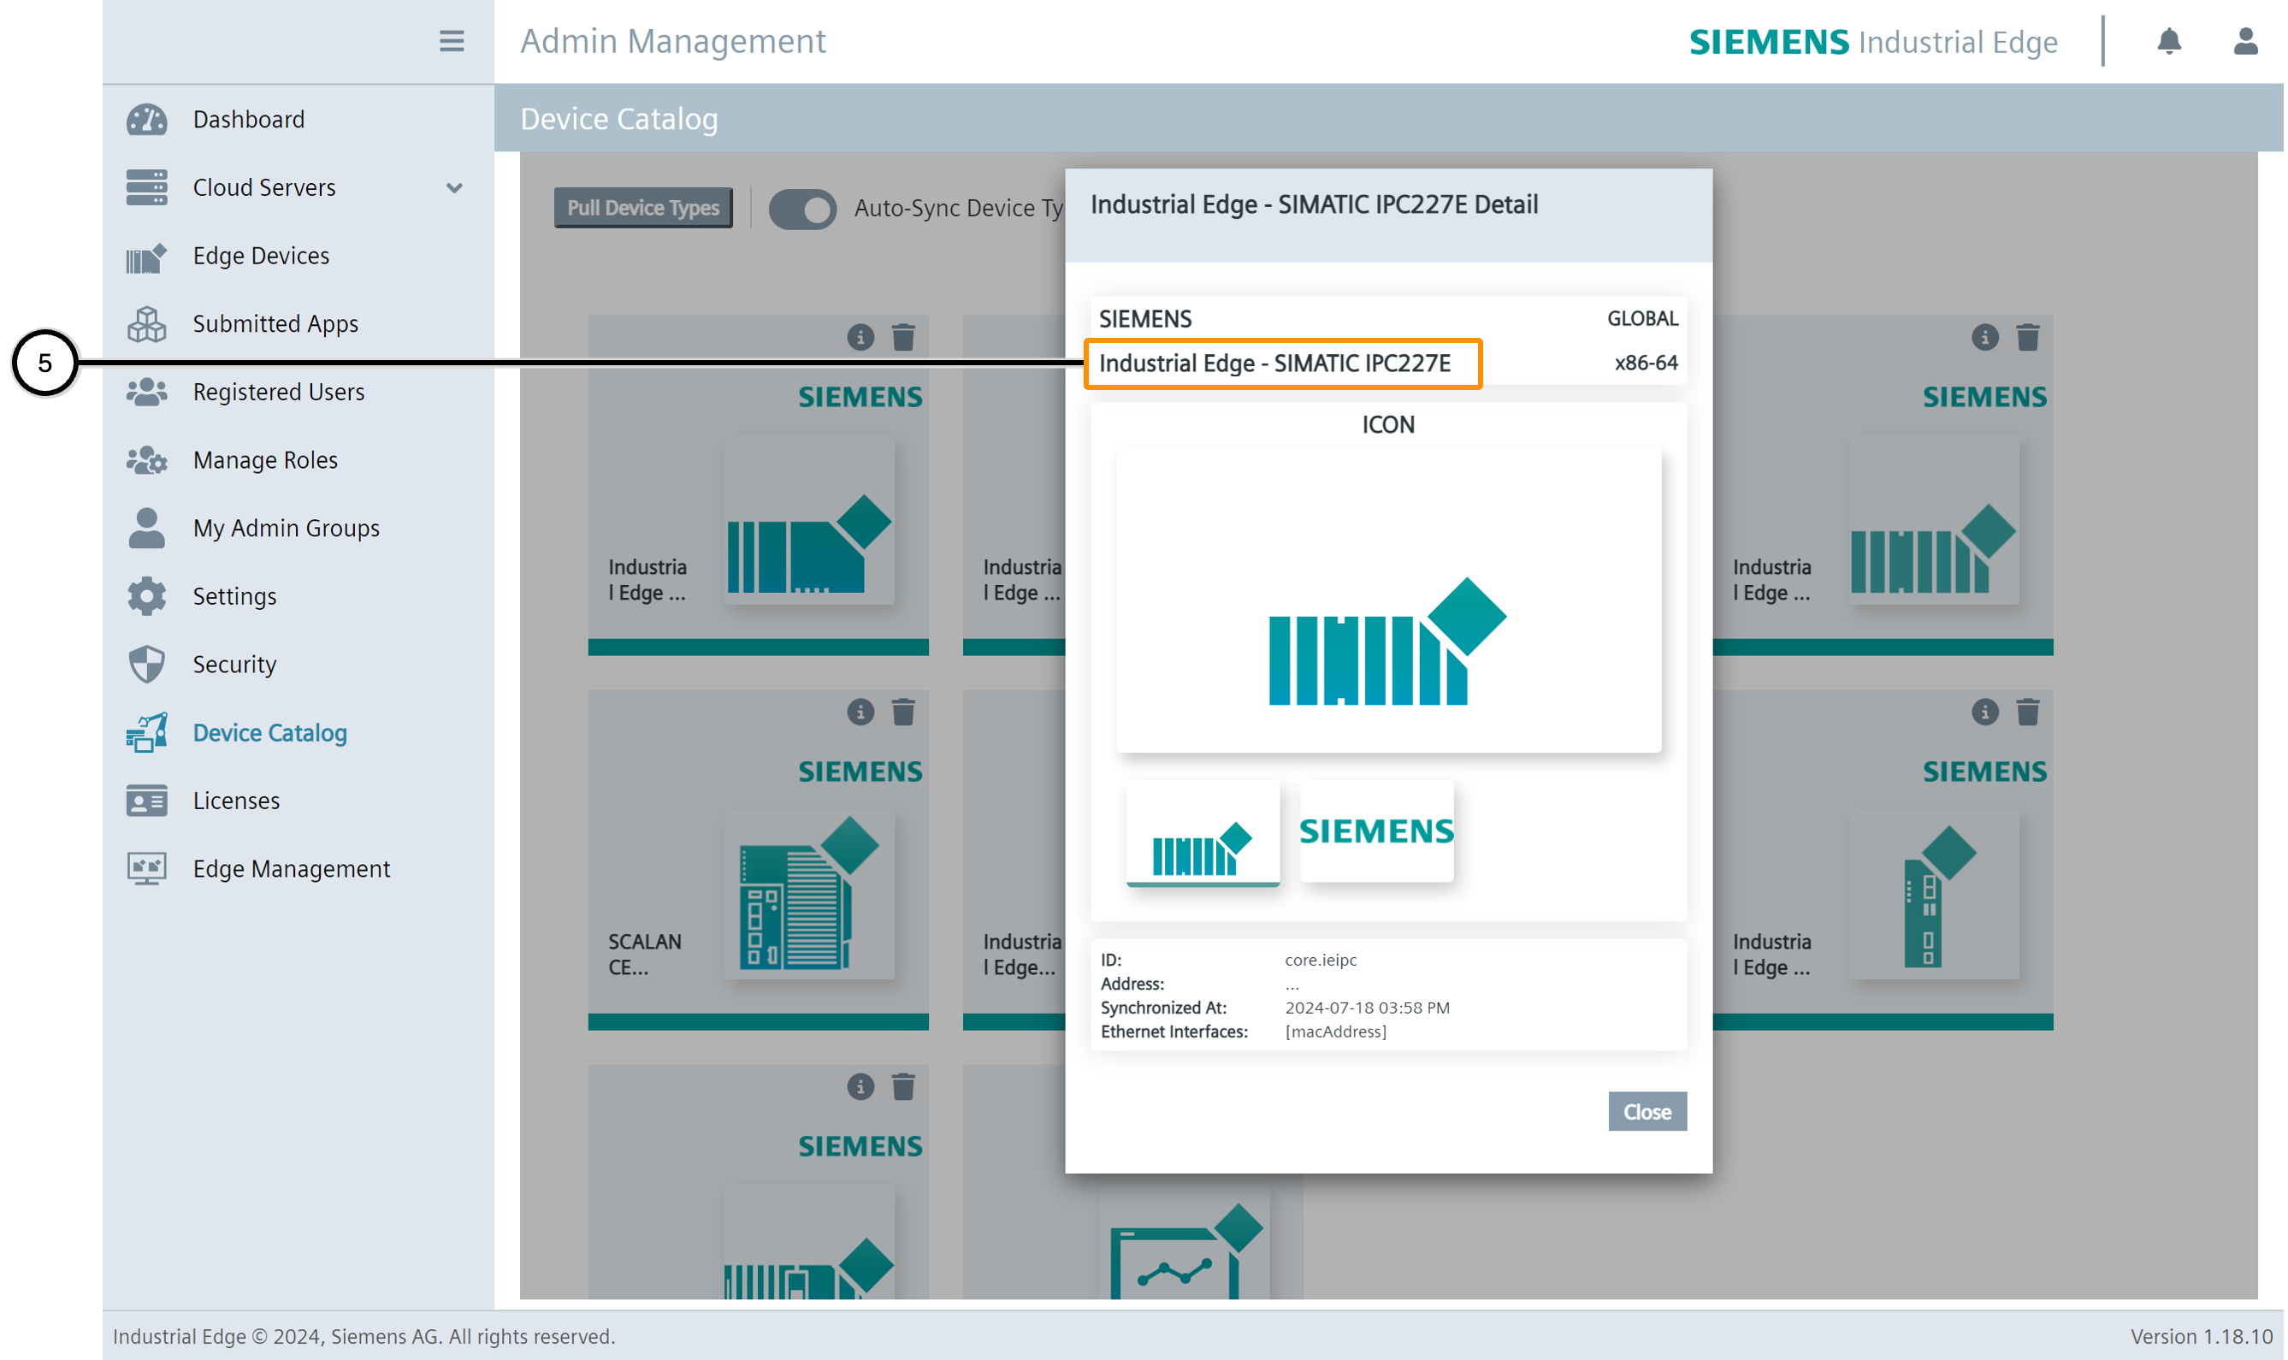
Task: Open the user profile icon
Action: (2244, 42)
